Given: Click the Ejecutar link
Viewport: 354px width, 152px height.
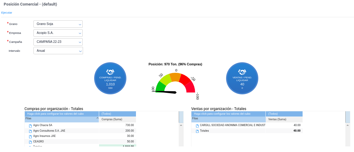Looking at the screenshot, I should click(7, 13).
